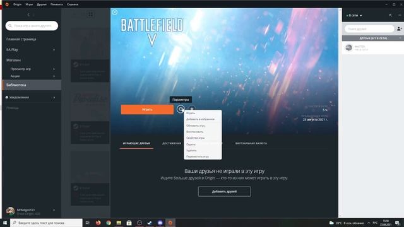
Task: Select Обновить игру from the menu
Action: 203,125
